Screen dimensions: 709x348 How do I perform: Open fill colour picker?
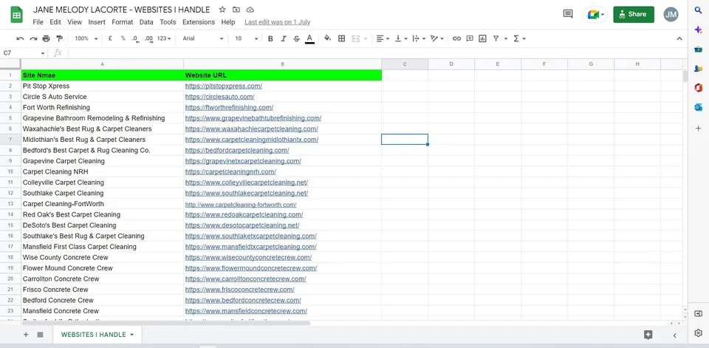[x=328, y=39]
